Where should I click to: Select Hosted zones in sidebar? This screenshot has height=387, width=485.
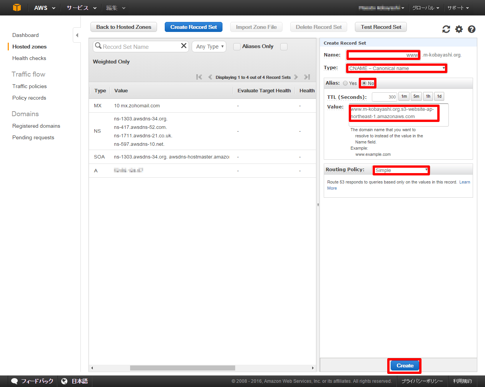pyautogui.click(x=29, y=47)
